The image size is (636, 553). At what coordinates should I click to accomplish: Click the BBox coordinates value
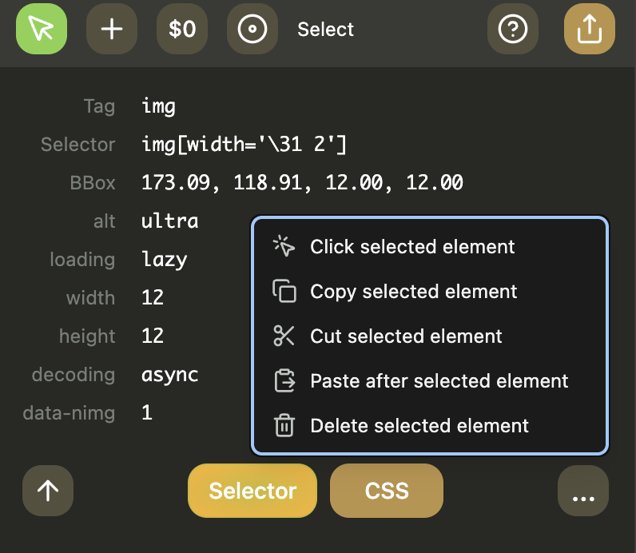pyautogui.click(x=302, y=183)
